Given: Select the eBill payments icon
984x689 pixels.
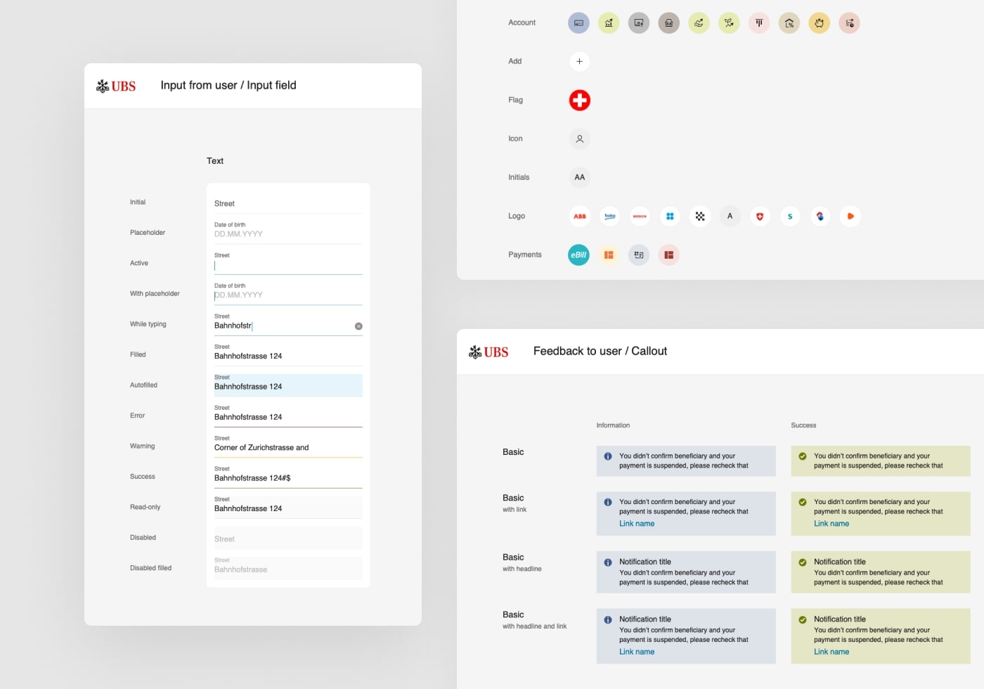Looking at the screenshot, I should pyautogui.click(x=578, y=255).
